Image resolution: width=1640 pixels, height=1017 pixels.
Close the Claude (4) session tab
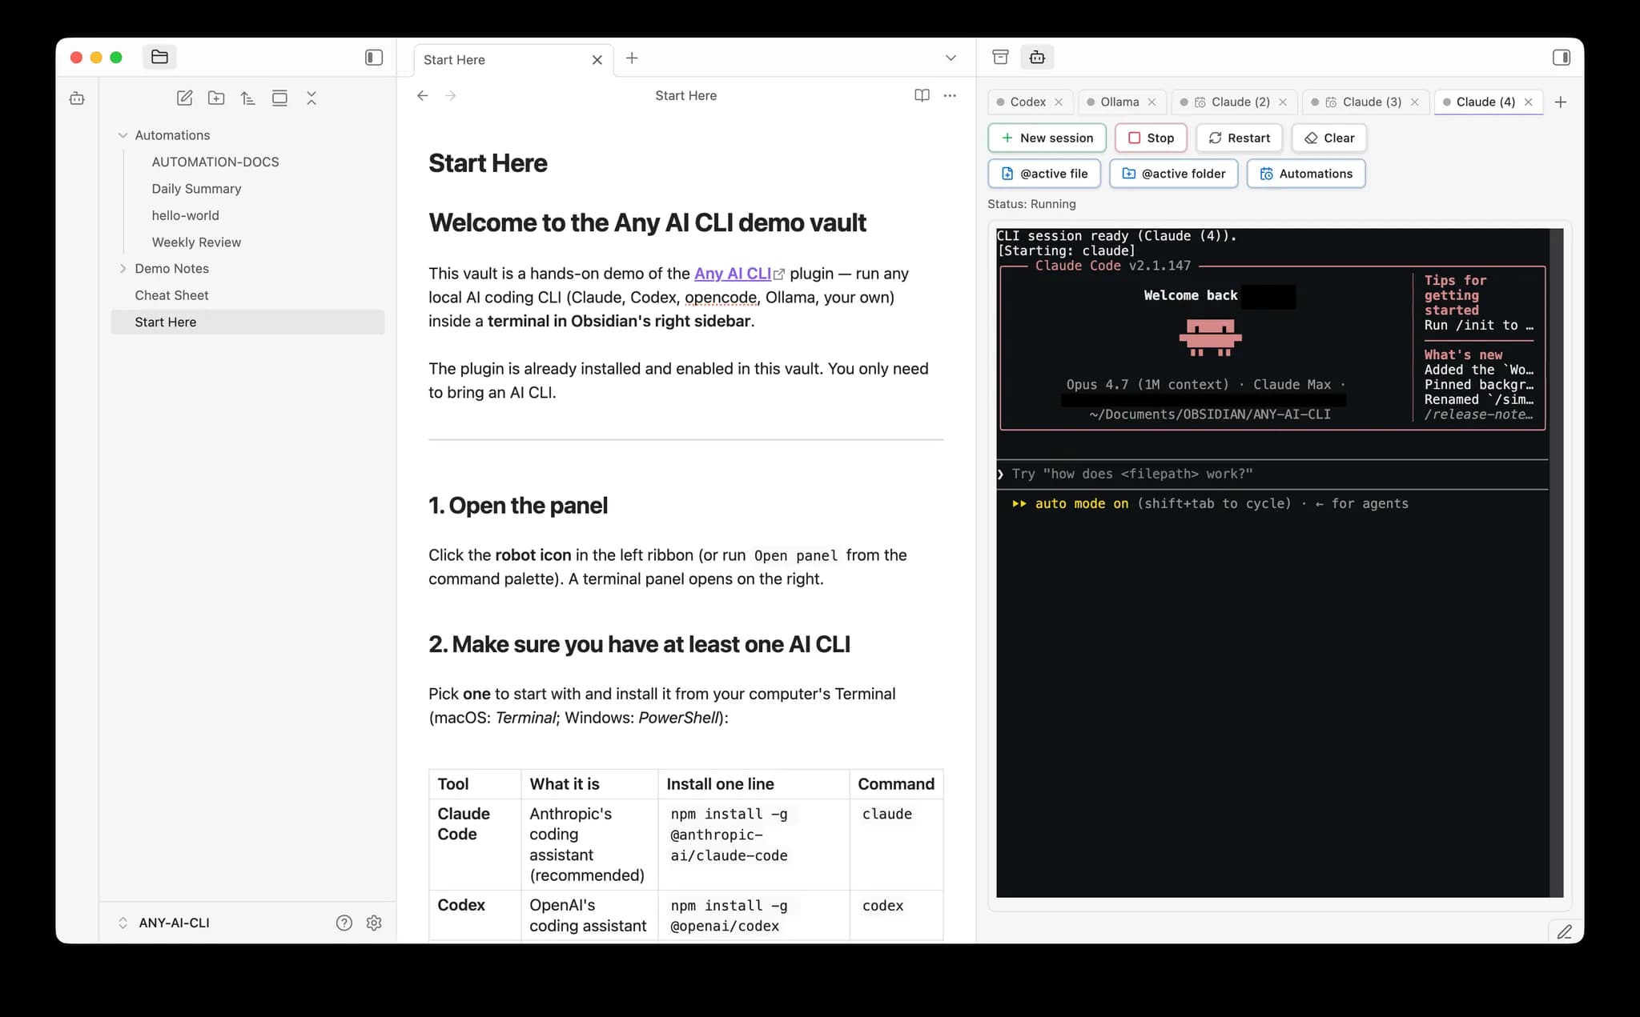(1528, 102)
